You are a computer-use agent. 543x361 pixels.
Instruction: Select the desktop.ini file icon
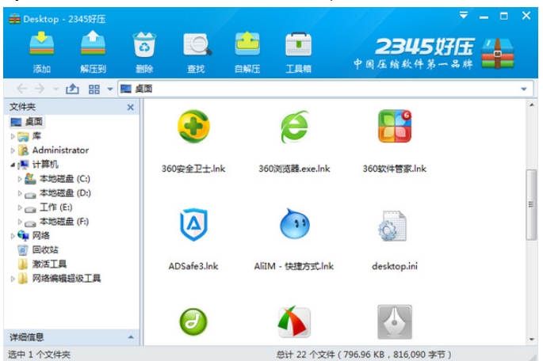[392, 226]
